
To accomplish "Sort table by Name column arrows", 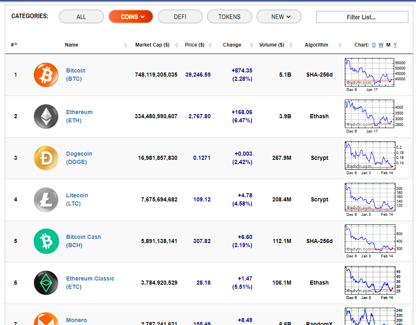I will tap(126, 45).
